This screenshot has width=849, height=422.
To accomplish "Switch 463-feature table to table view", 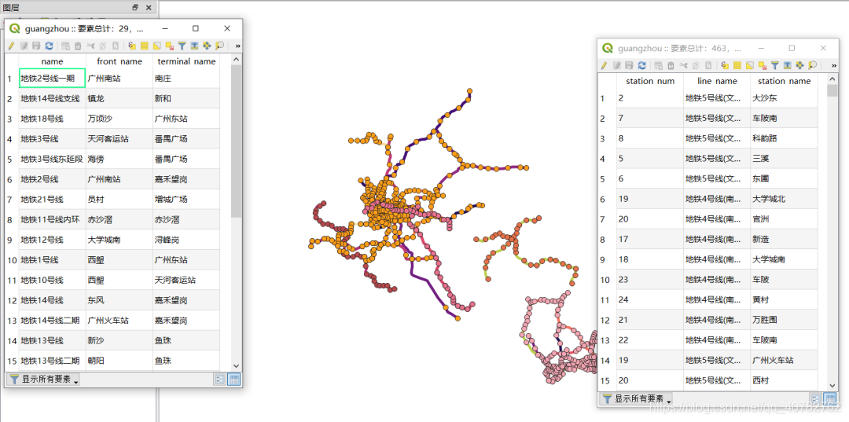I will coord(829,398).
